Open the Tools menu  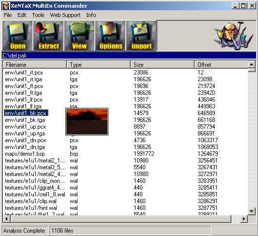38,15
